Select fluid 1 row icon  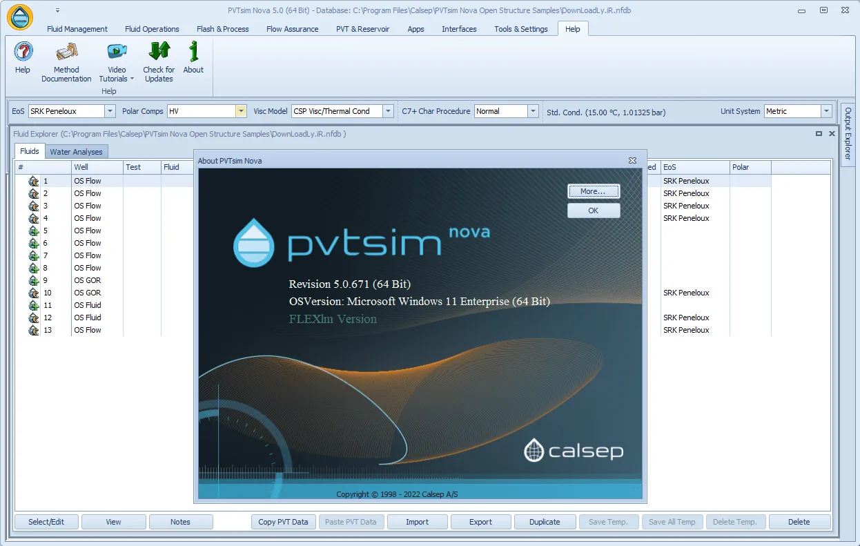click(33, 181)
